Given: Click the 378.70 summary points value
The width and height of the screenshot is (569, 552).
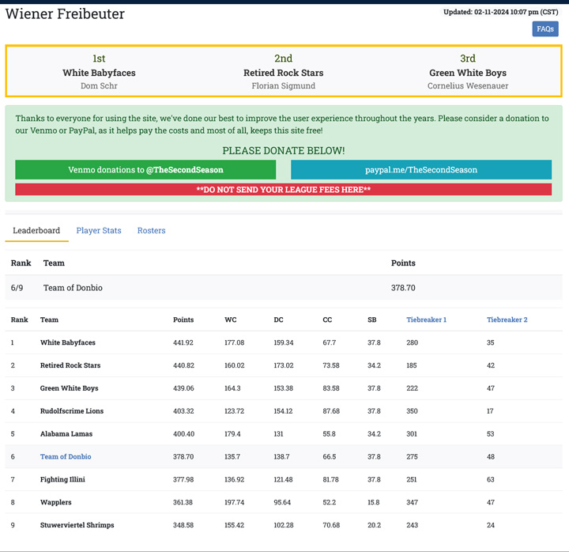Looking at the screenshot, I should coord(403,288).
